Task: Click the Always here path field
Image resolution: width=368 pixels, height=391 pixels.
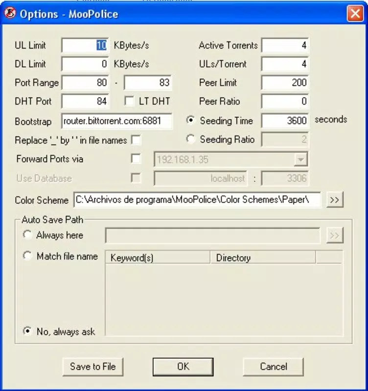Action: point(213,235)
